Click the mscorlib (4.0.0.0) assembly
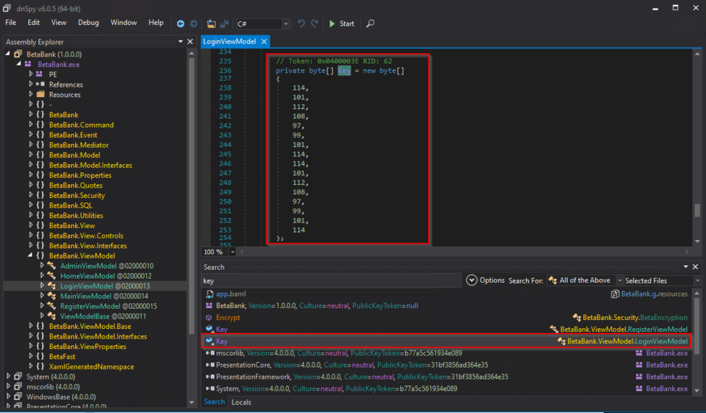The image size is (706, 413). [53, 387]
